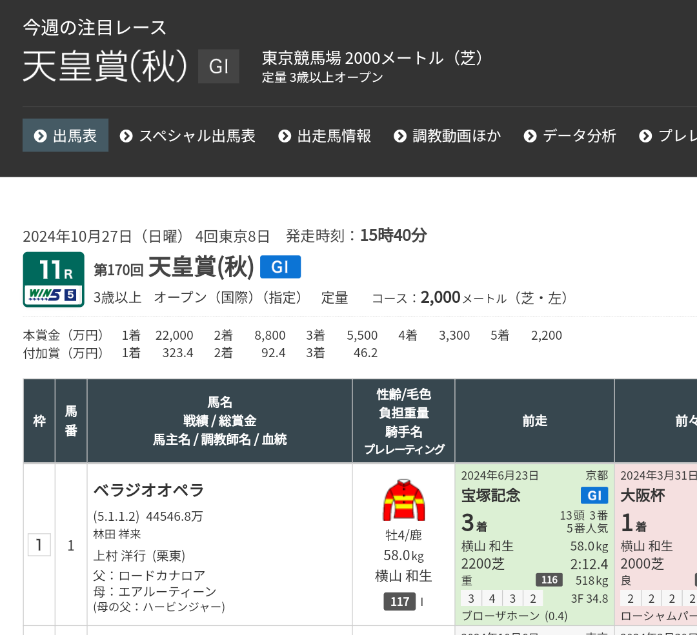This screenshot has height=635, width=697.
Task: Open 宝塚記念 previous race result
Action: click(x=490, y=496)
